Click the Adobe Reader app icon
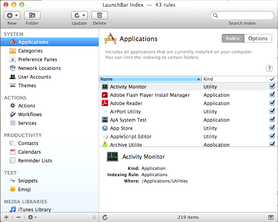The height and width of the screenshot is (222, 278). [x=105, y=103]
